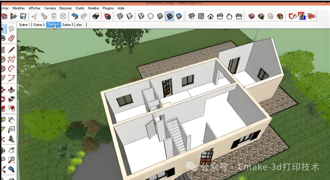The width and height of the screenshot is (330, 180).
Task: Switch to the plan scene tab
Action: pyautogui.click(x=79, y=25)
